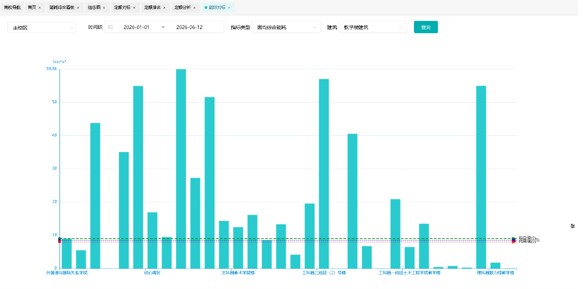Click the teal 查询 query button
The width and height of the screenshot is (583, 289).
click(x=426, y=27)
